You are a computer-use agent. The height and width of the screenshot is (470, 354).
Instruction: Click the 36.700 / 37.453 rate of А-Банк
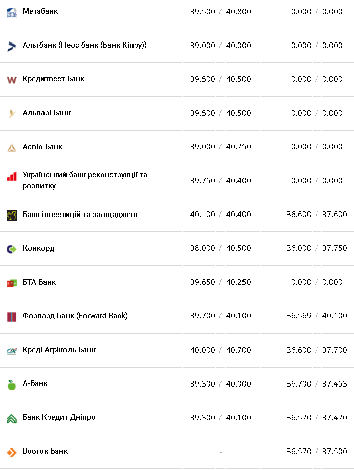(317, 383)
